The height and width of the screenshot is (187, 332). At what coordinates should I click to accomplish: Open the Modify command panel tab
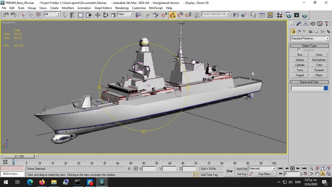click(298, 23)
